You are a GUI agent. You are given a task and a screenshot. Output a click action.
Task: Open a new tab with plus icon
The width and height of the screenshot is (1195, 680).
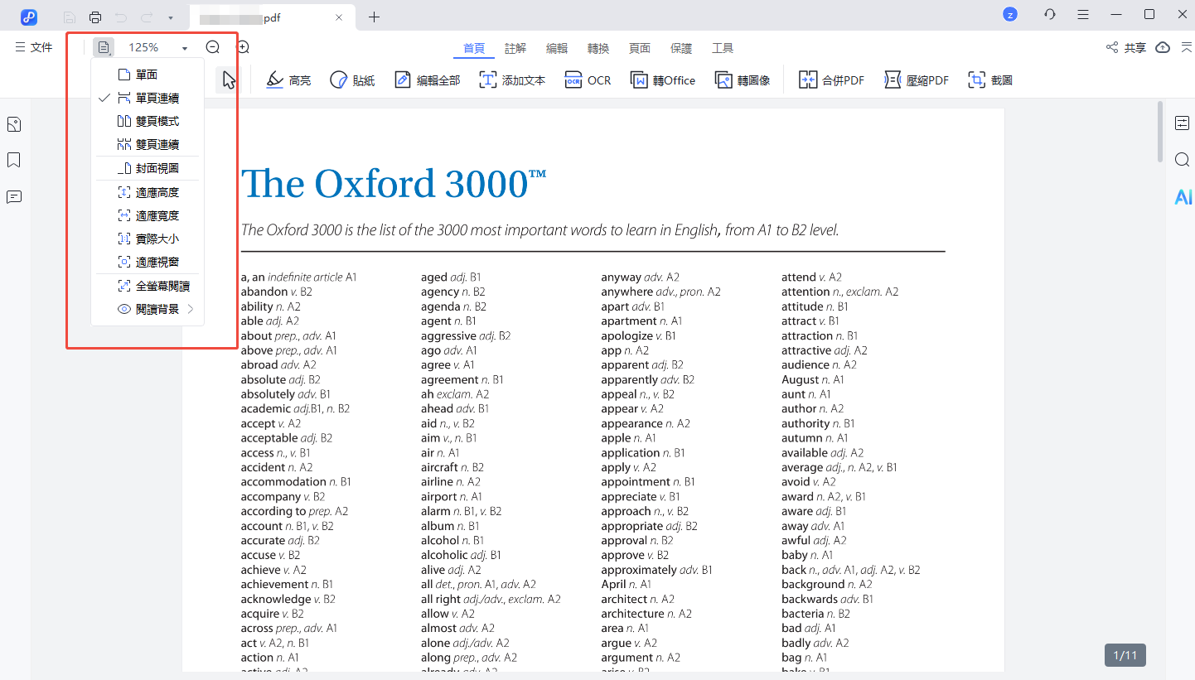tap(374, 17)
